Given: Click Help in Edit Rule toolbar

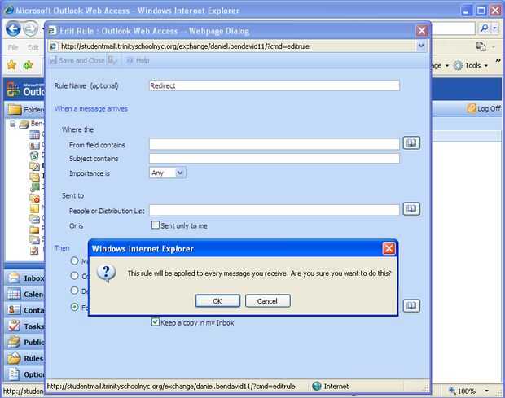Looking at the screenshot, I should pyautogui.click(x=138, y=60).
